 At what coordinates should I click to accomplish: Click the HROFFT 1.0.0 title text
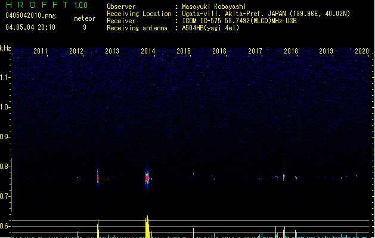click(47, 5)
